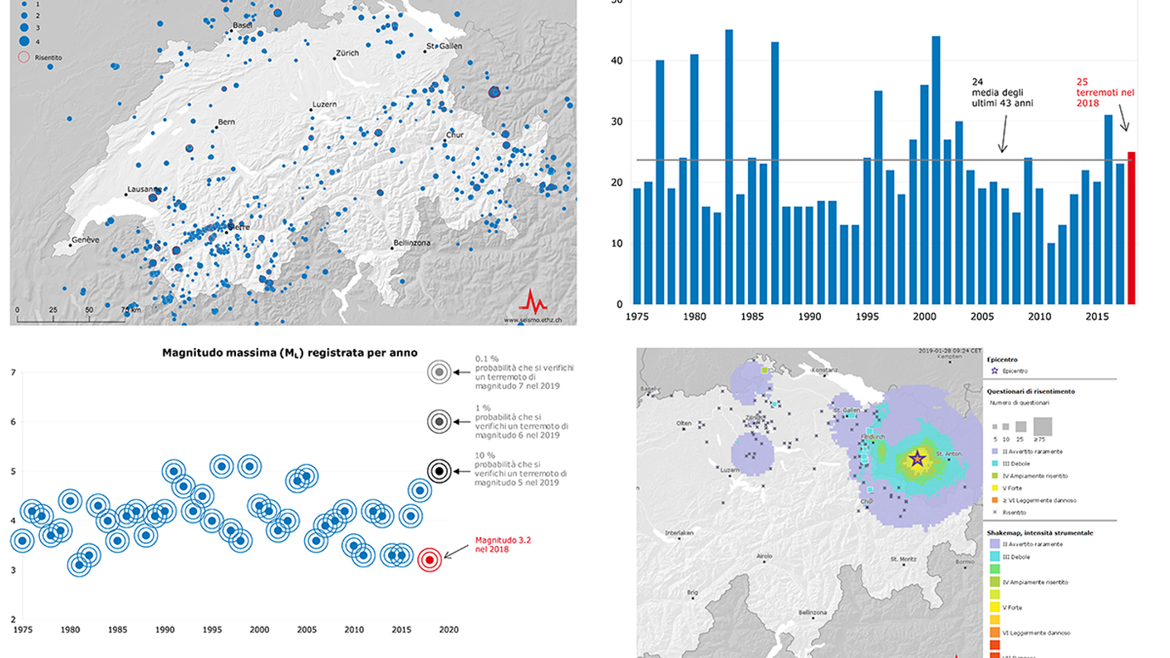The image size is (1170, 658).
Task: Click the gray 25 questionnaire square
Action: [x=1020, y=426]
